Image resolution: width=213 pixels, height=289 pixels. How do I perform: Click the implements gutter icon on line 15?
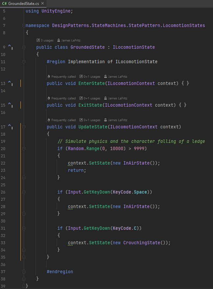[x=10, y=105]
